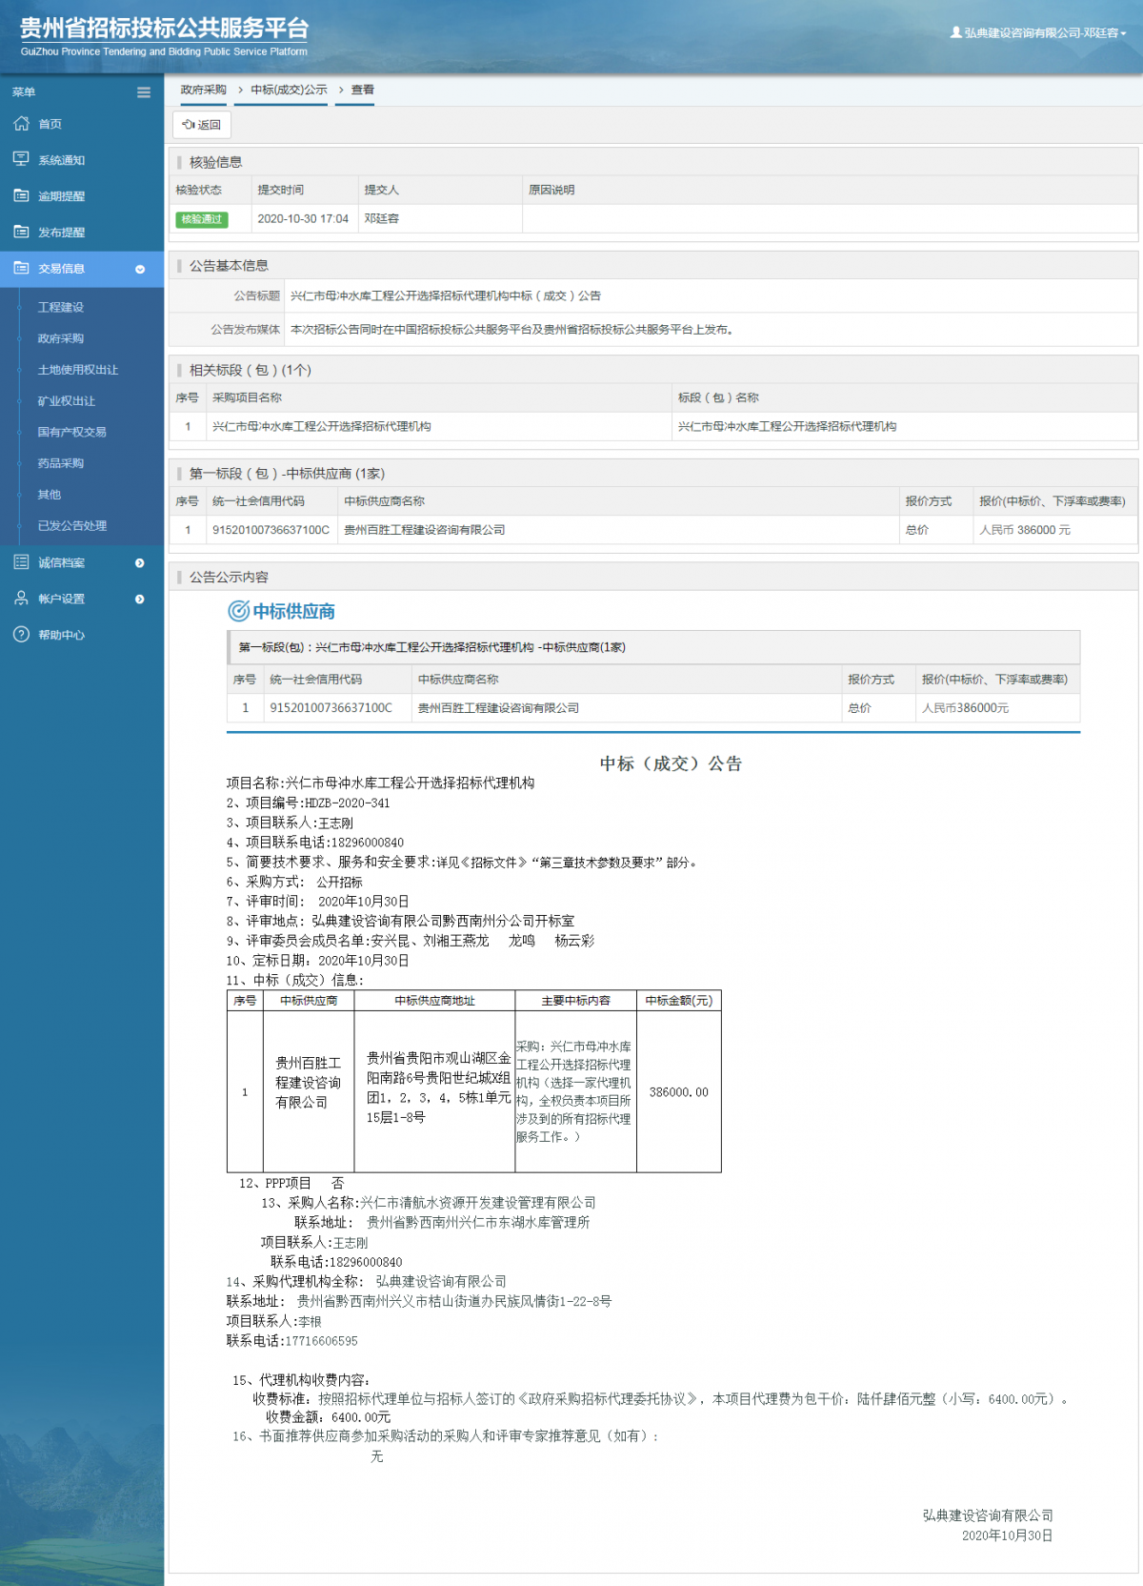Click credit code in 第一标段 supplier table
Screen dimensions: 1143x1586
pyautogui.click(x=271, y=530)
